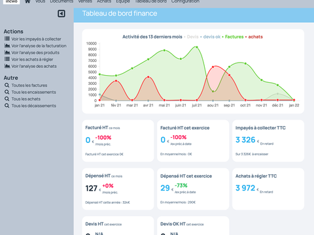Open Voir l'analyse de la facturation
This screenshot has height=235, width=314.
(x=39, y=46)
